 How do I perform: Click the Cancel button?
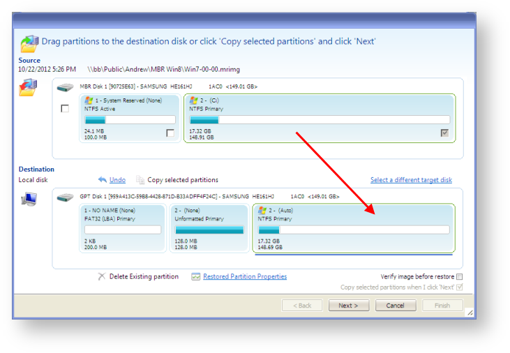coord(396,306)
